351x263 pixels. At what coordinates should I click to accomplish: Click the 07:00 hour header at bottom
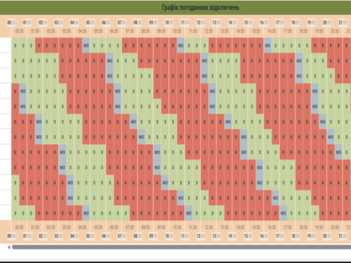122,236
